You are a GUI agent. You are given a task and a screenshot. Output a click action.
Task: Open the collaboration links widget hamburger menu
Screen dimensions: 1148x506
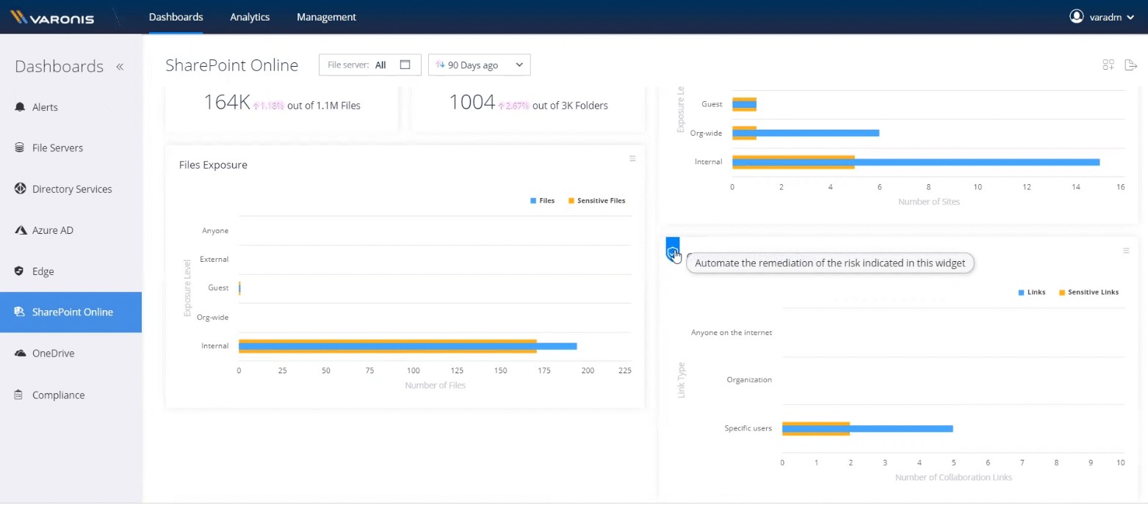pos(1126,251)
